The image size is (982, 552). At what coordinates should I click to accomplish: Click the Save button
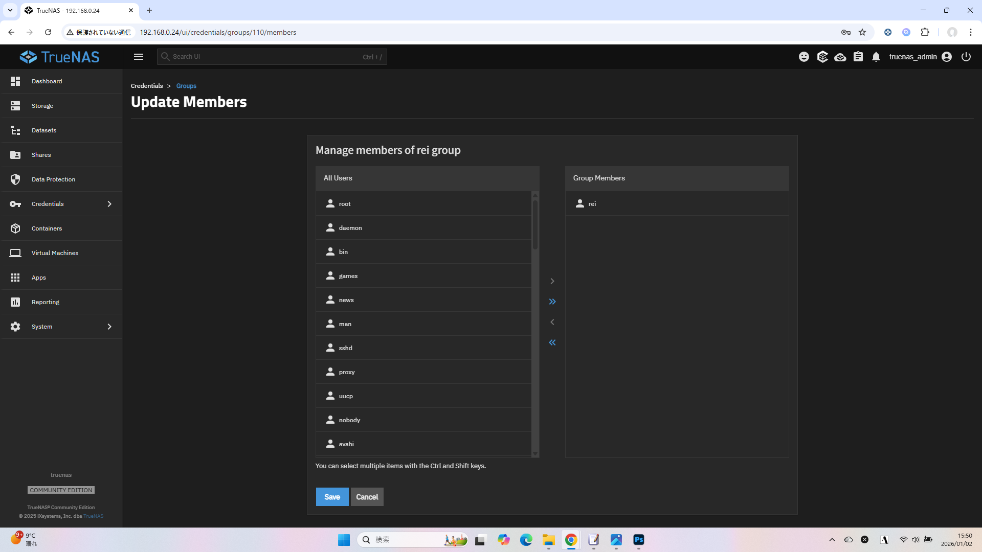point(332,497)
